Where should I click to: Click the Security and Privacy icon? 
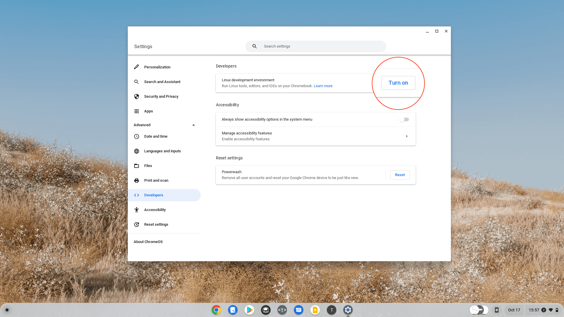click(136, 96)
